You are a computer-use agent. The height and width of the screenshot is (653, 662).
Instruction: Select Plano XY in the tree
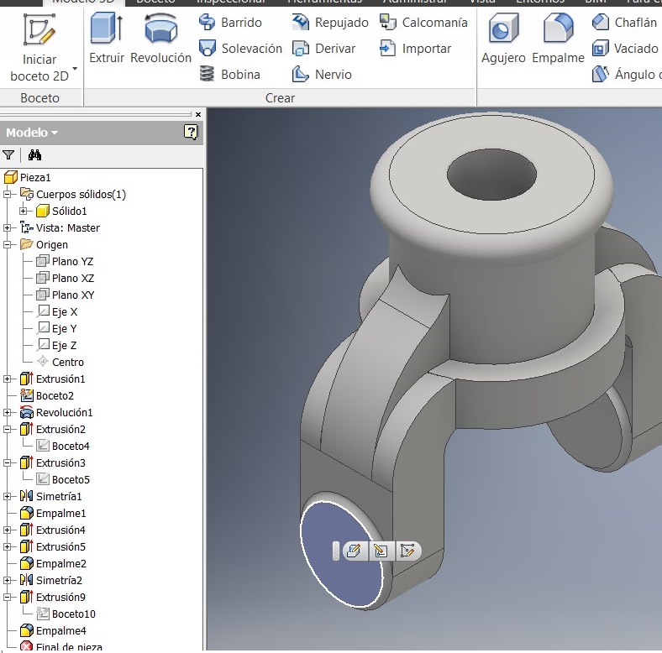pos(65,295)
